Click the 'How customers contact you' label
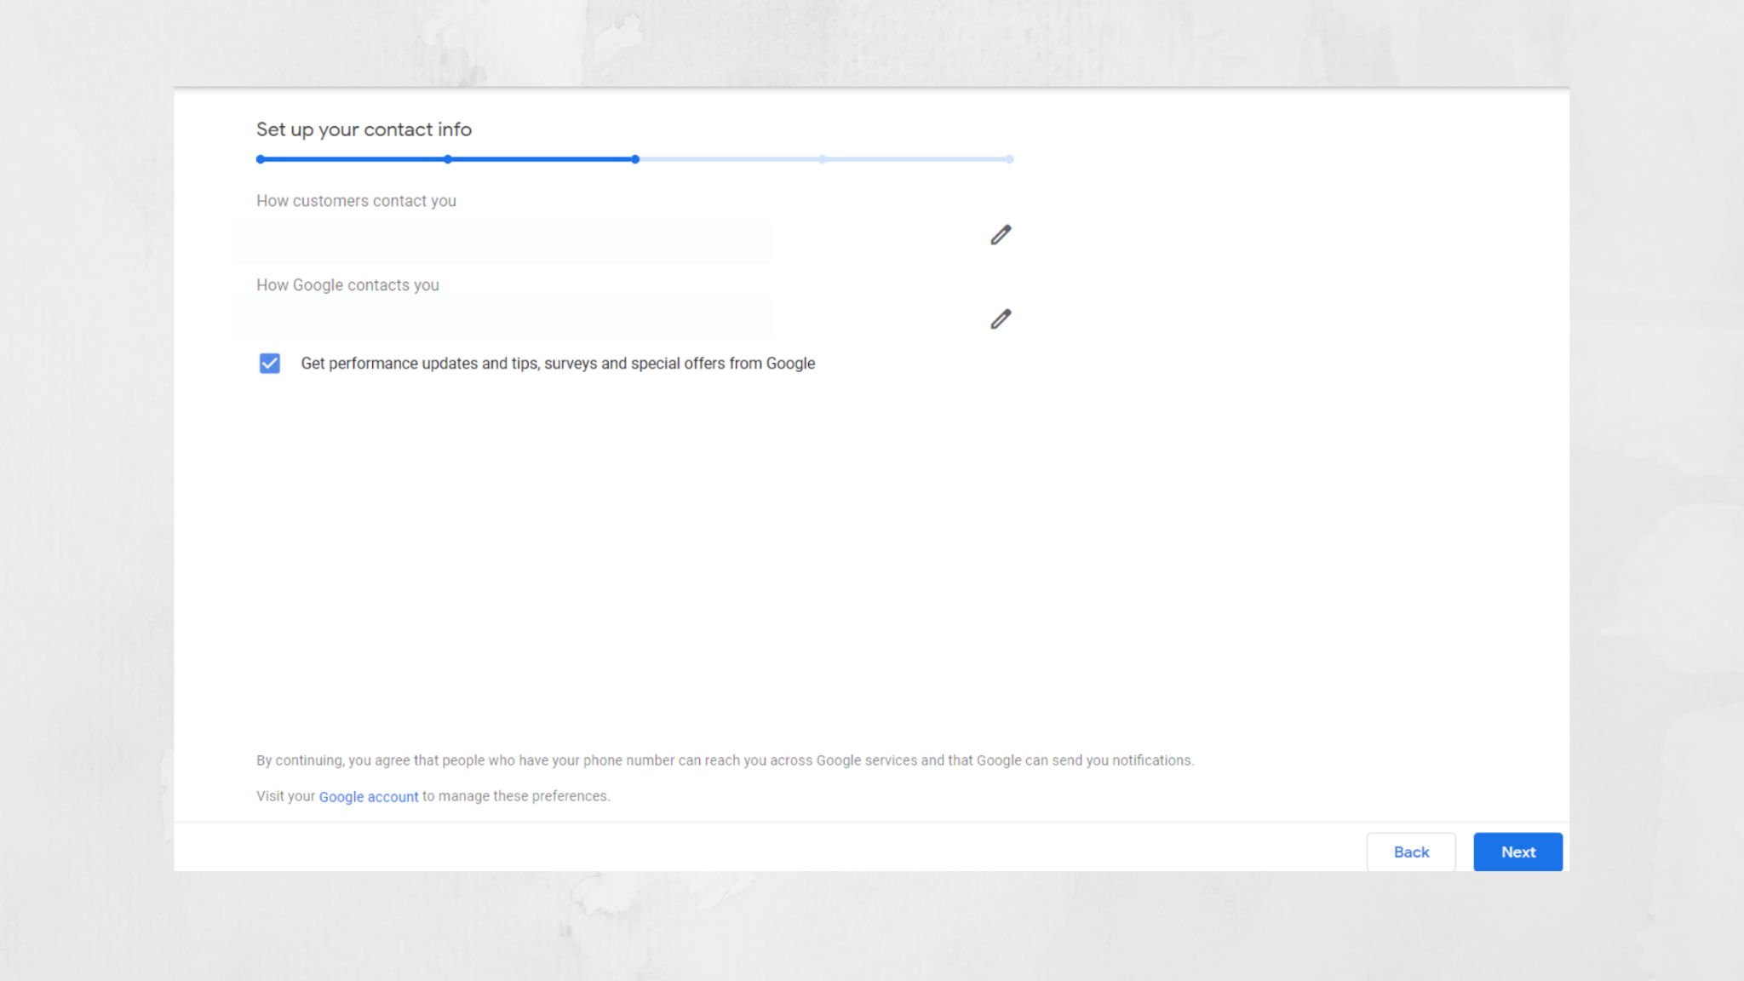This screenshot has height=981, width=1744. point(356,201)
